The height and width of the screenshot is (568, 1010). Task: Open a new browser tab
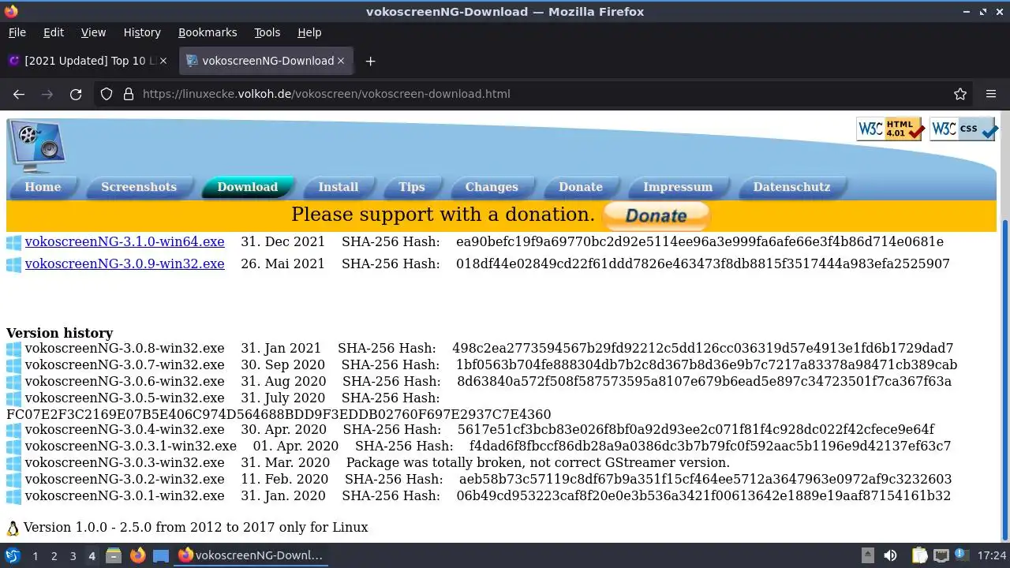click(370, 61)
